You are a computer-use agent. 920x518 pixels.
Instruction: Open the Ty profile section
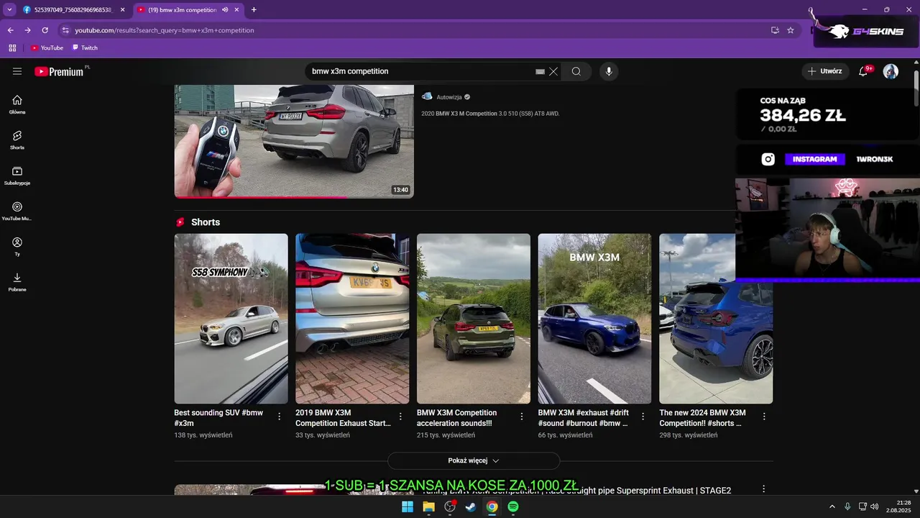click(17, 246)
